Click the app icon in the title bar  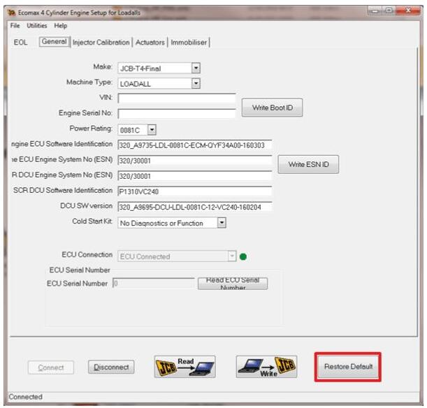(x=11, y=13)
